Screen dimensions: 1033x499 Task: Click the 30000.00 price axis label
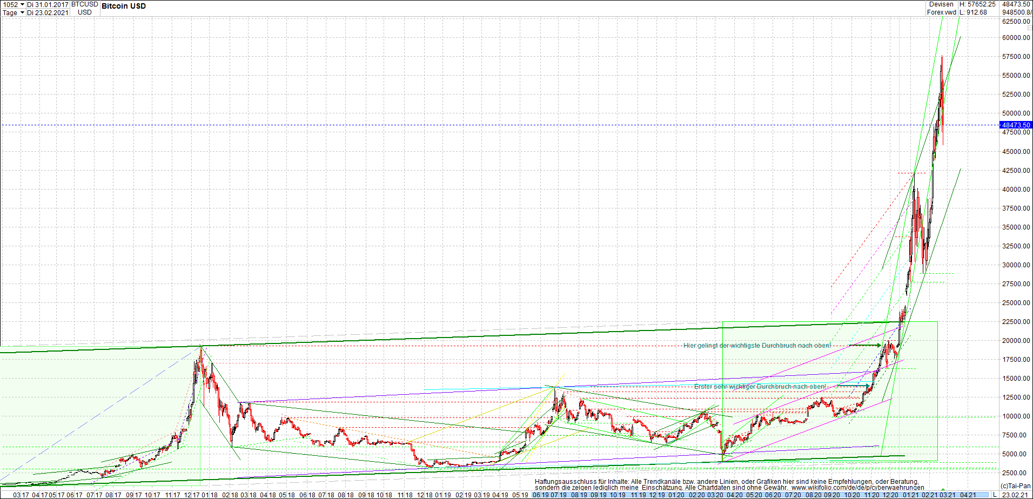[1016, 265]
